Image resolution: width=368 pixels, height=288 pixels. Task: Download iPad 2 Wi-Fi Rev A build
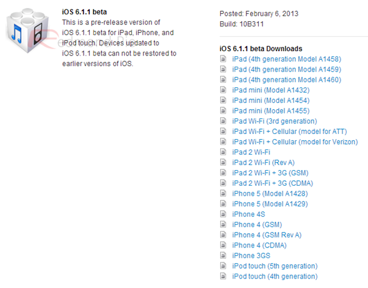pos(263,162)
